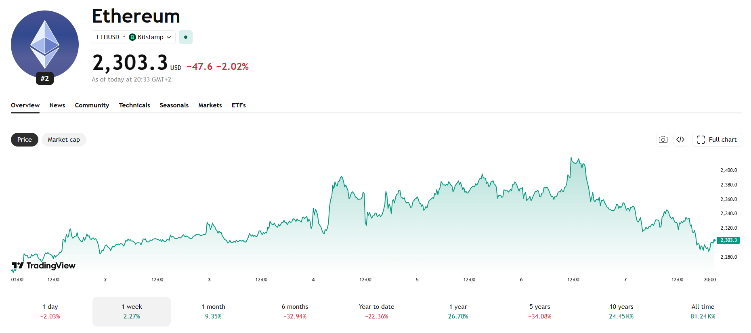Click the 2,340.0 axis label
The height and width of the screenshot is (333, 751).
tap(729, 214)
